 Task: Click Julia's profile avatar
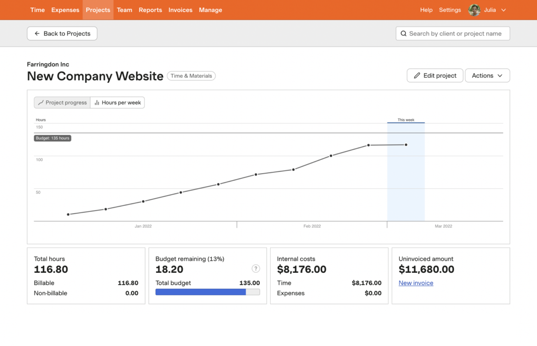pos(474,10)
